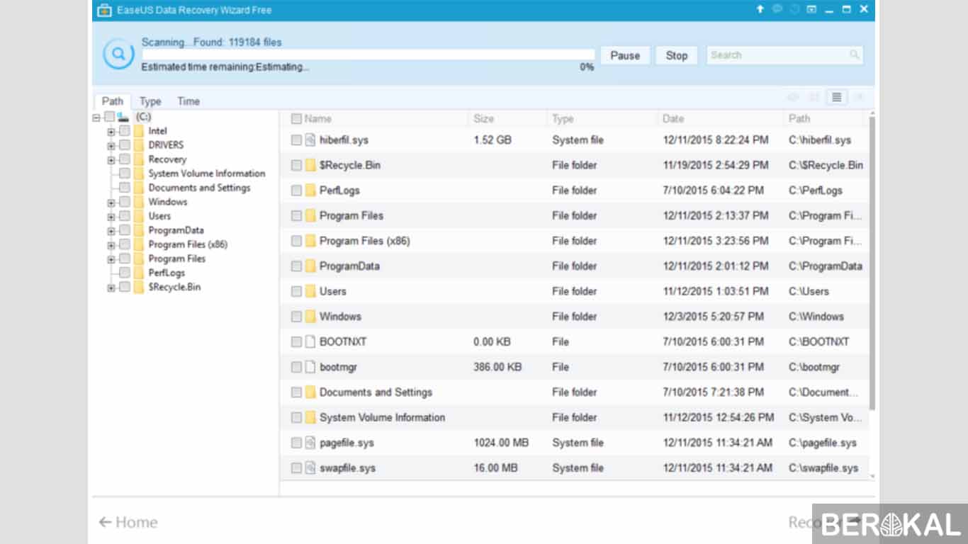Check the checkbox next to hiberfil.sys
The width and height of the screenshot is (968, 544).
point(296,140)
